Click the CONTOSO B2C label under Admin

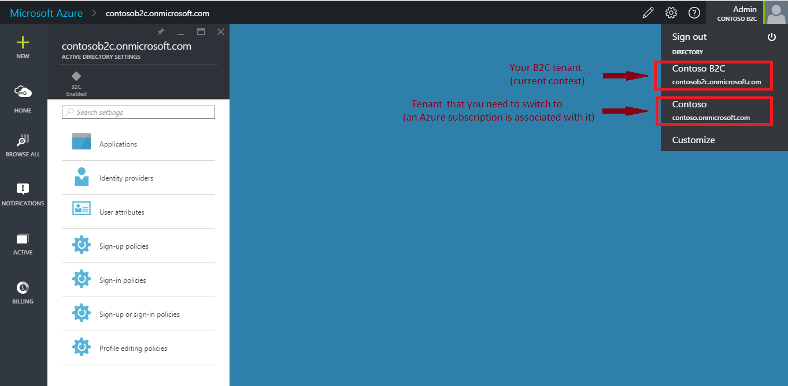[x=737, y=19]
